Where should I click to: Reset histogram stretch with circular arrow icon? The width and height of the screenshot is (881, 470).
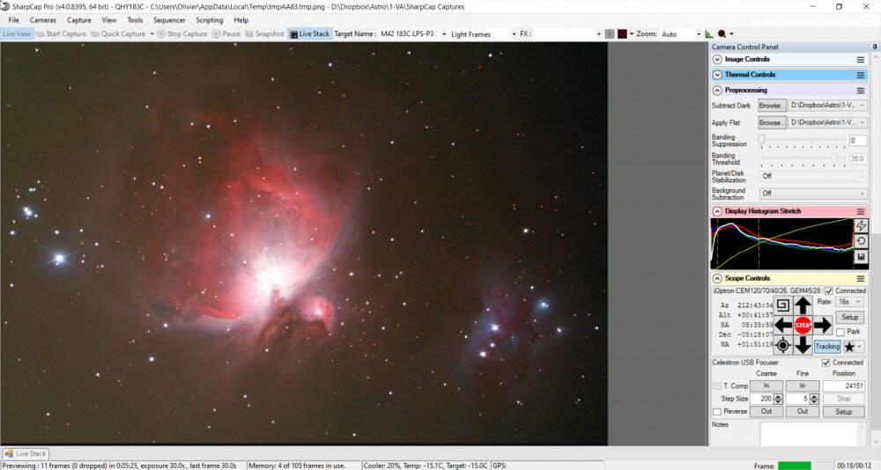[861, 241]
